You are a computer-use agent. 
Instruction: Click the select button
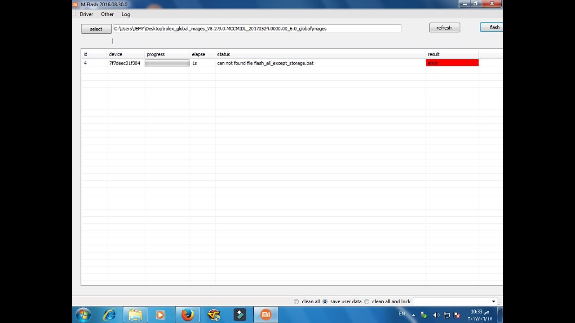coord(96,29)
